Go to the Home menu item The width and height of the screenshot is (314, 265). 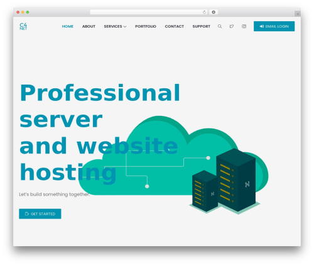coord(68,26)
